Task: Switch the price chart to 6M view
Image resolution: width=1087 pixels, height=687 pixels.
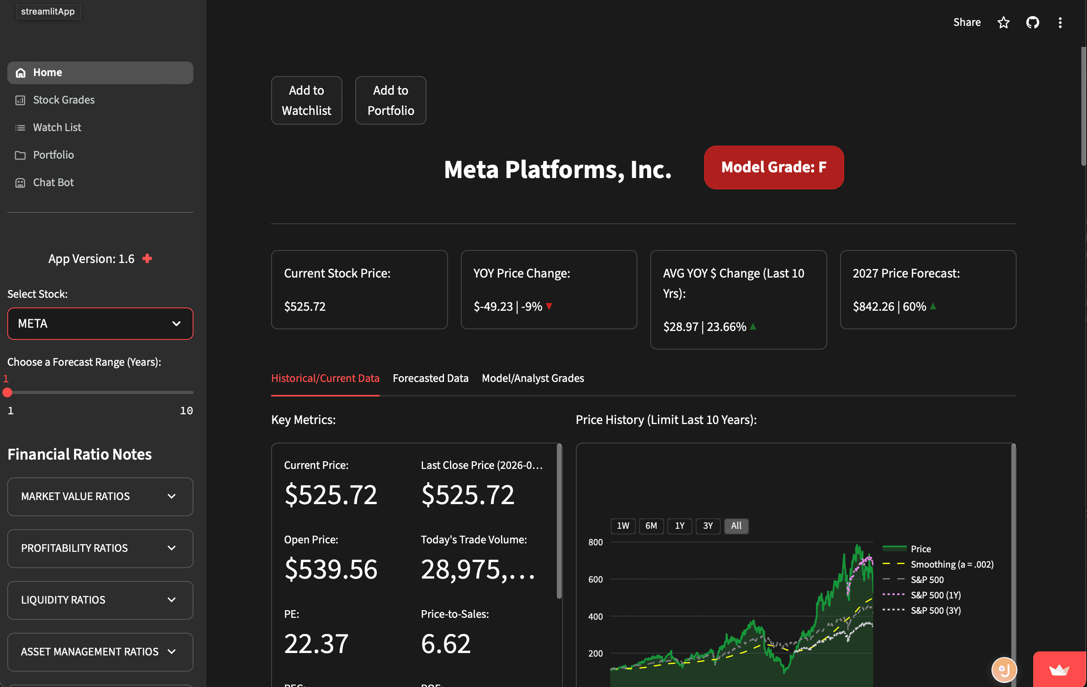Action: [652, 526]
